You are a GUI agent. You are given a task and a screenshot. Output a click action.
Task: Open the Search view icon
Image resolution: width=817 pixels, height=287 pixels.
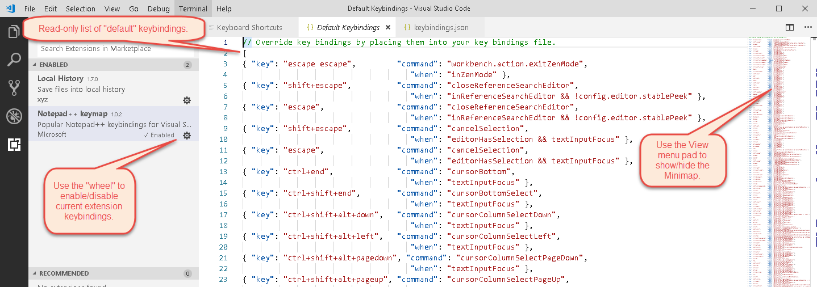(x=14, y=60)
